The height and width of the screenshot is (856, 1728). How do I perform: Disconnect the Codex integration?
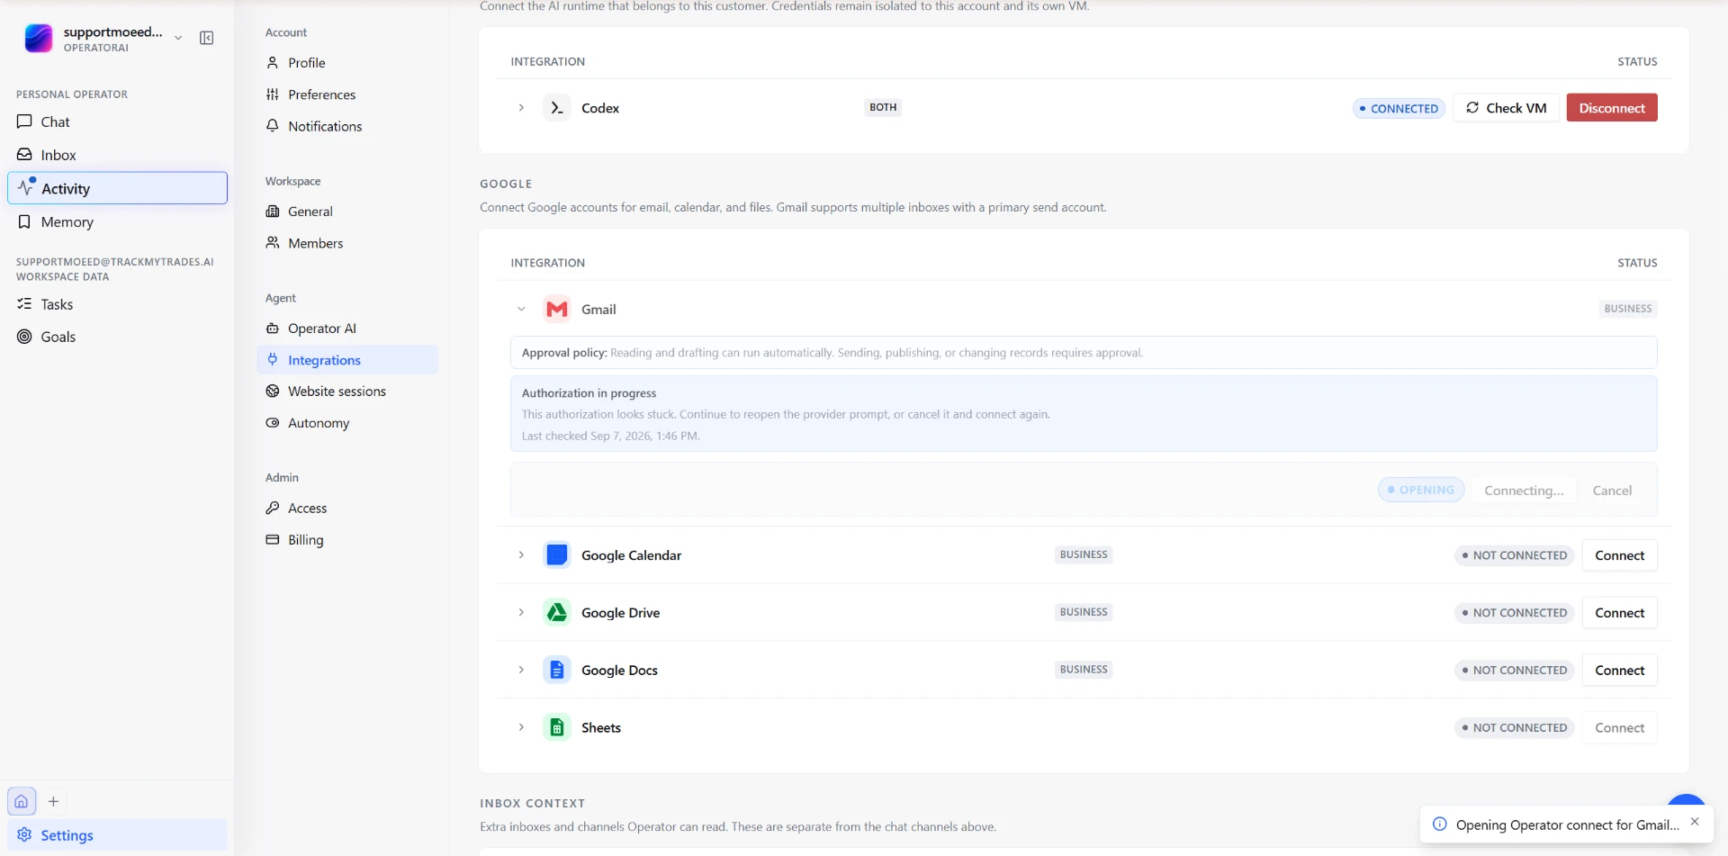pos(1612,108)
